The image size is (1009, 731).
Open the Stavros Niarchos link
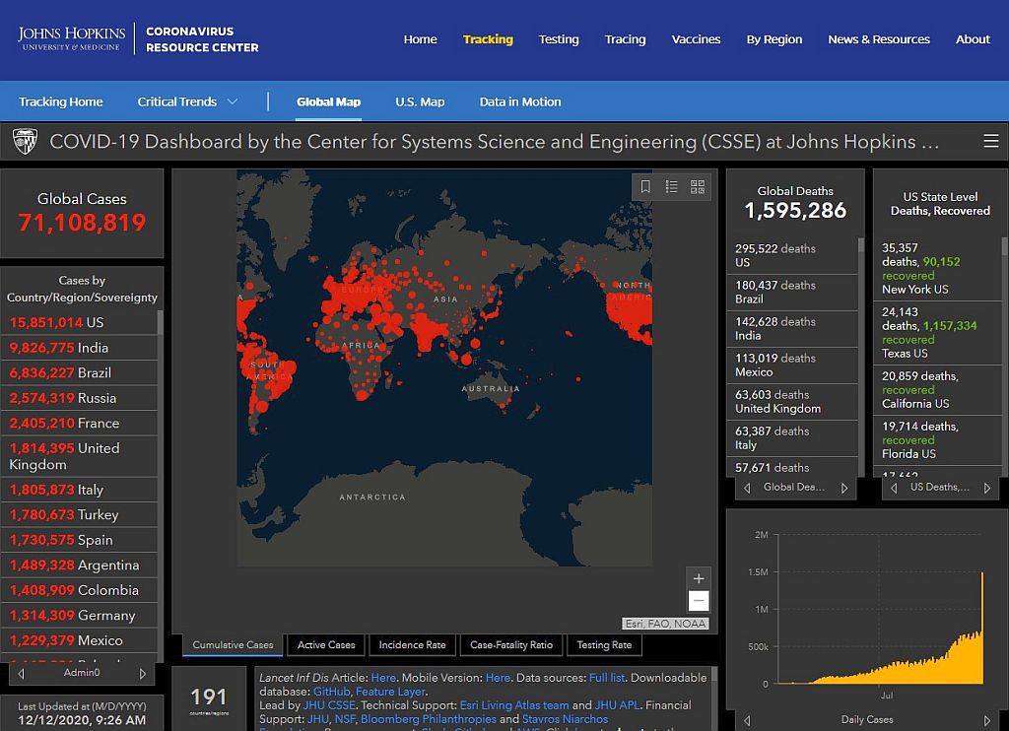(x=565, y=719)
